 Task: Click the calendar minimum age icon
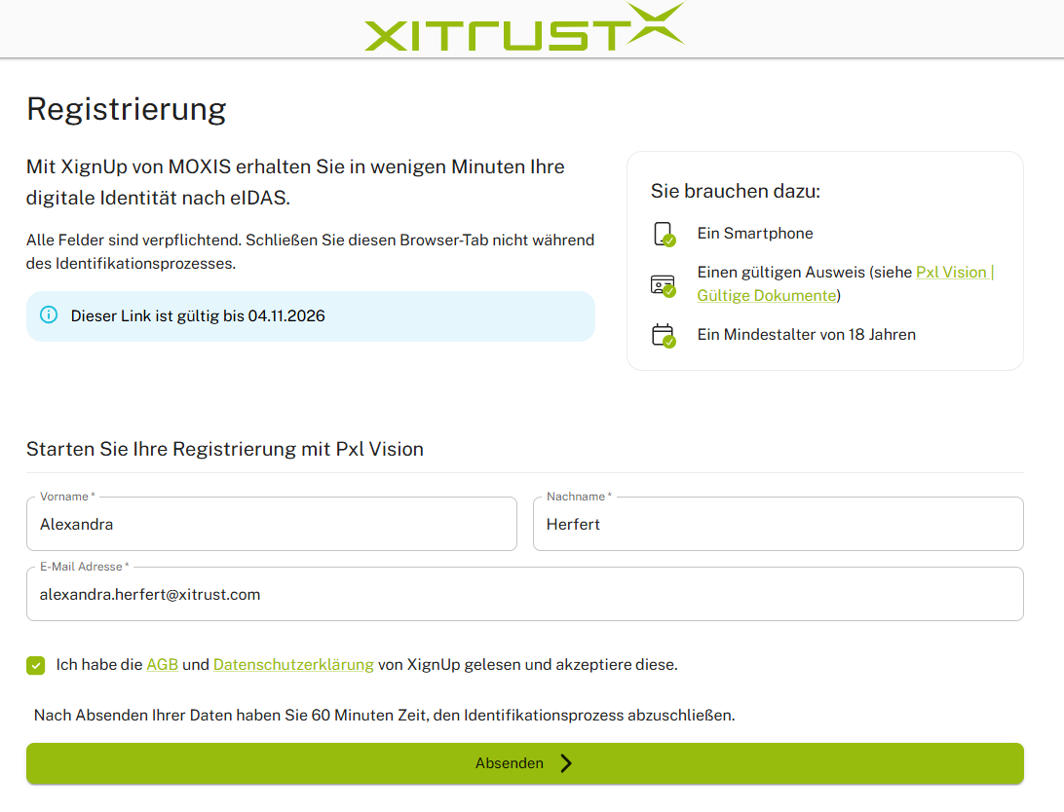coord(663,336)
